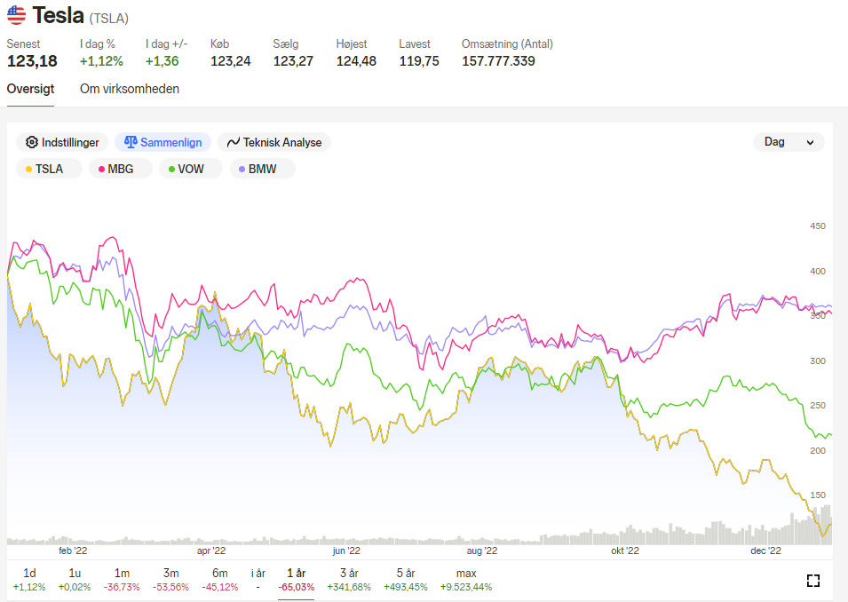The height and width of the screenshot is (602, 848).
Task: Click the Sammenlign scales icon
Action: click(131, 142)
